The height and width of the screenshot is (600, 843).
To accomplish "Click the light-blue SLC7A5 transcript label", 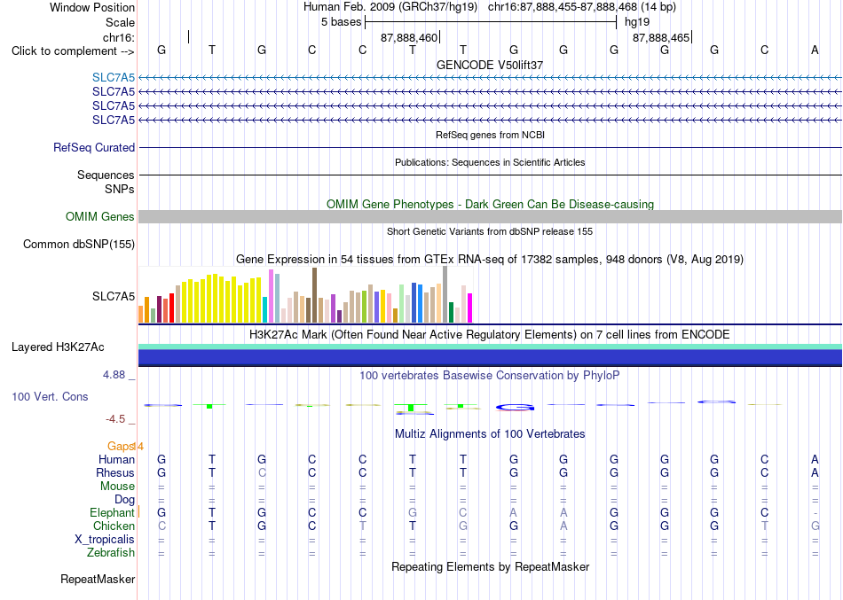I will point(114,77).
